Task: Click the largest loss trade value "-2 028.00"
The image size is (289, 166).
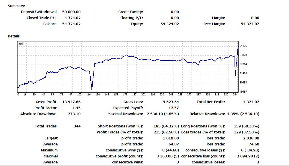Action: (250, 138)
